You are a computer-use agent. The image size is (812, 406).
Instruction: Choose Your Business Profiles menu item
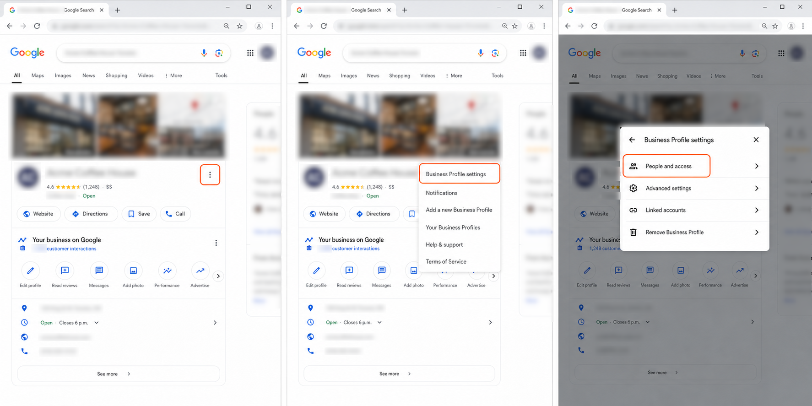tap(460, 227)
